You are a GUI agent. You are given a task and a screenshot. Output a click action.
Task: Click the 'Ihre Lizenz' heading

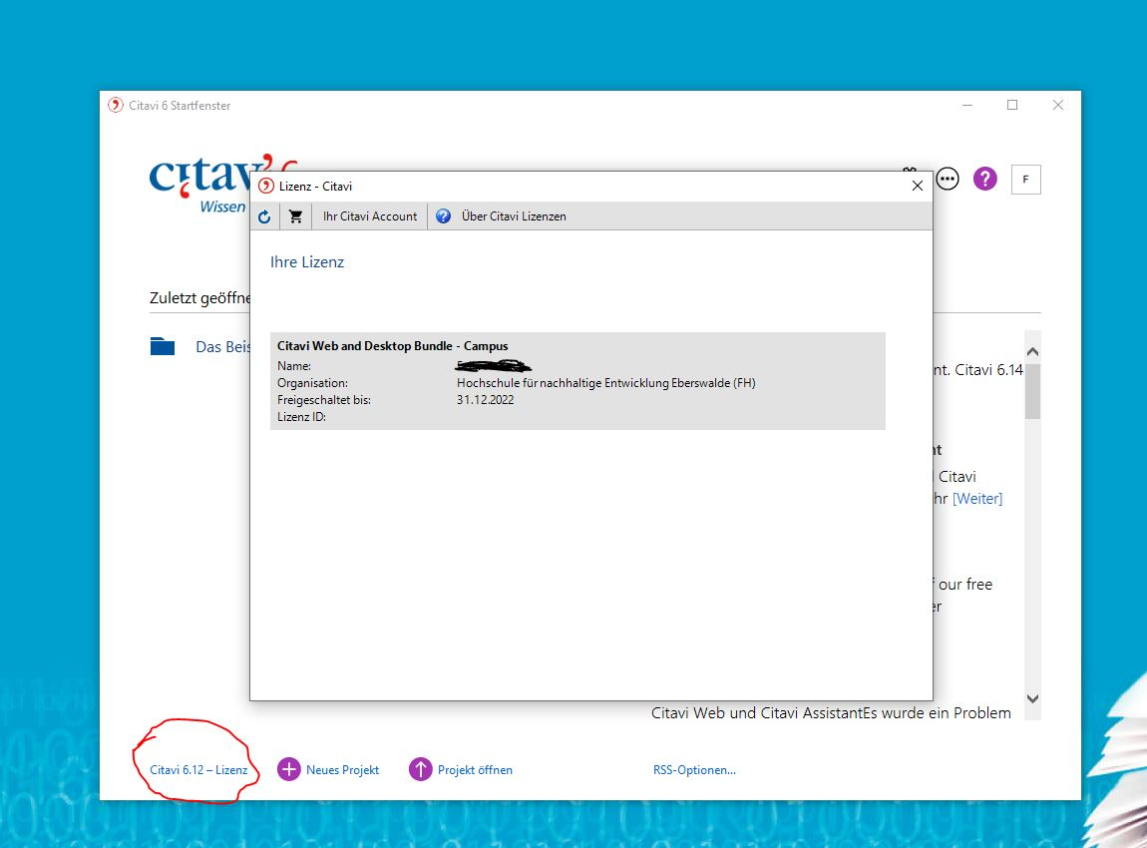307,262
